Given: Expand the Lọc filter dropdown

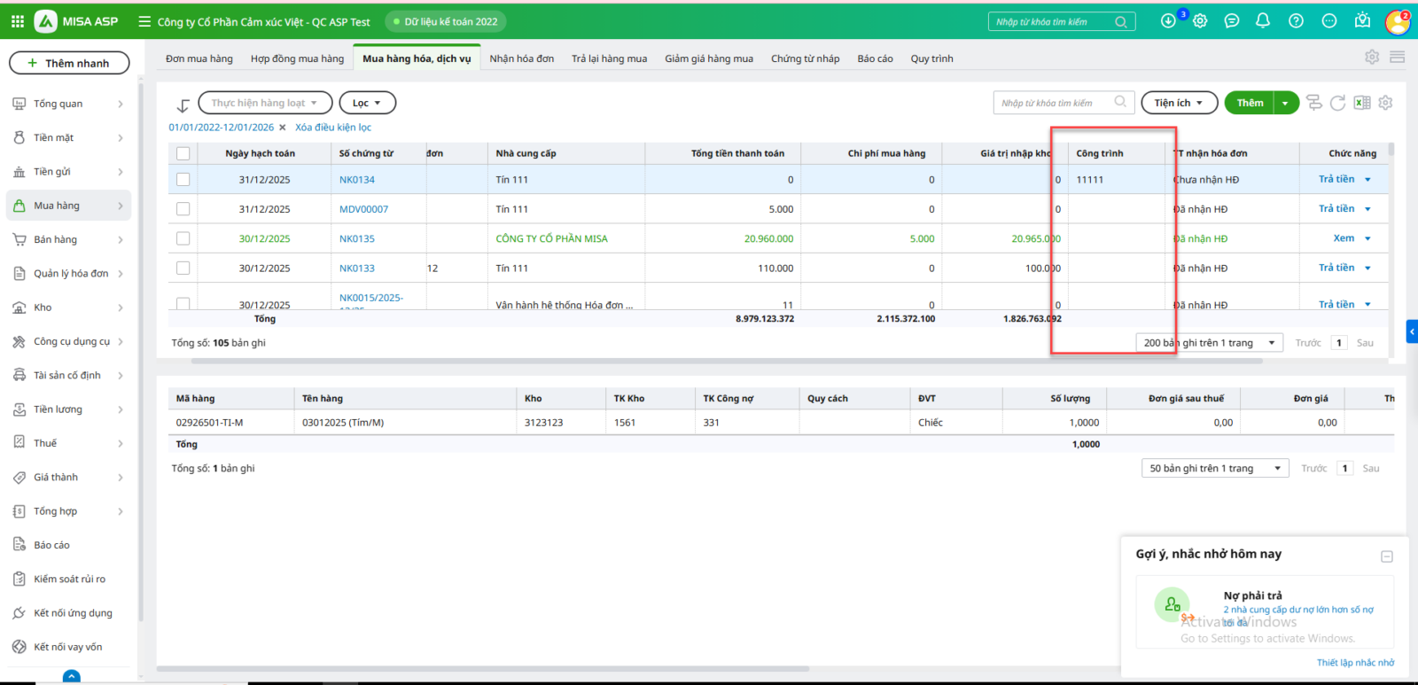Looking at the screenshot, I should pos(367,103).
